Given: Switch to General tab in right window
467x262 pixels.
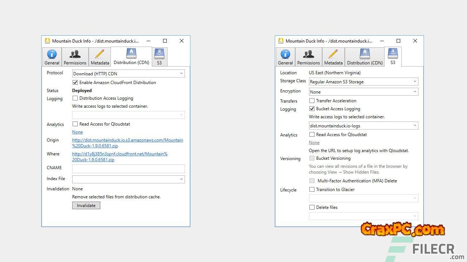Looking at the screenshot, I should point(285,57).
